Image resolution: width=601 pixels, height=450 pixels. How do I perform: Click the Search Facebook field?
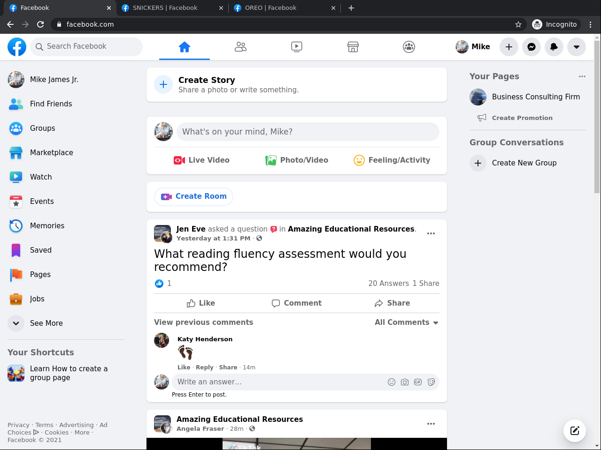(86, 46)
